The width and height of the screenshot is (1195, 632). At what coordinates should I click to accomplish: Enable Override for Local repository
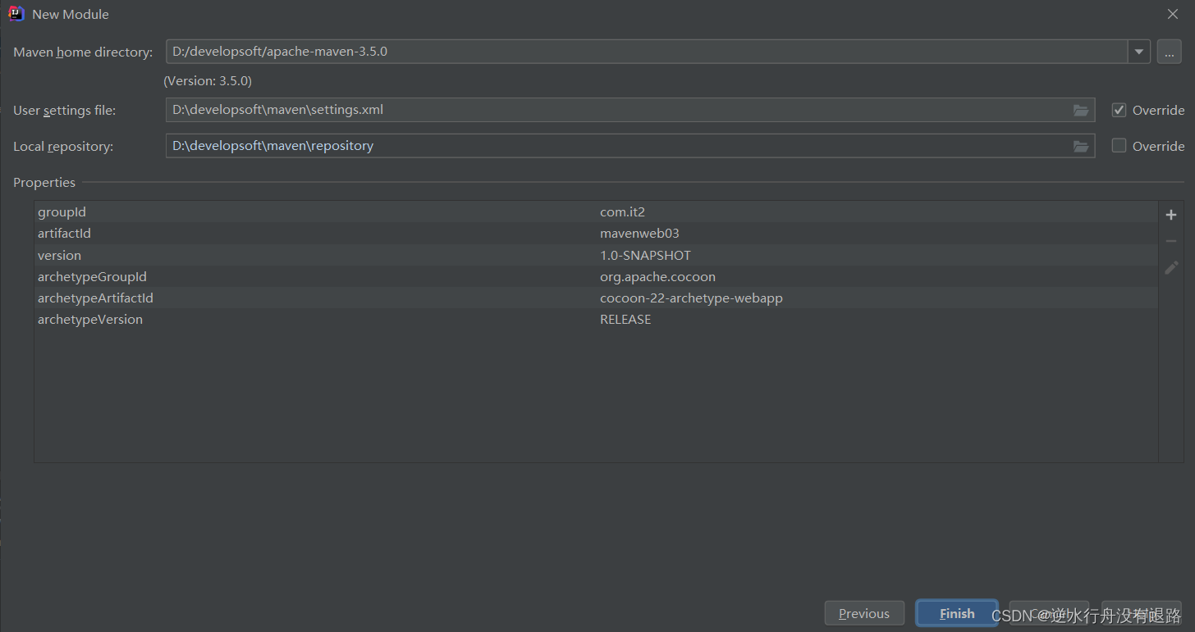[1119, 146]
